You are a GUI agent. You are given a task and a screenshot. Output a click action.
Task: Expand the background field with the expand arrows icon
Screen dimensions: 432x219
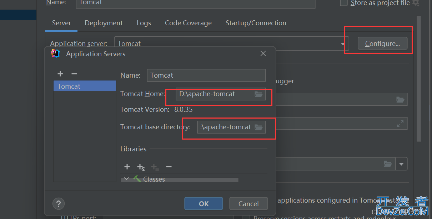[400, 124]
